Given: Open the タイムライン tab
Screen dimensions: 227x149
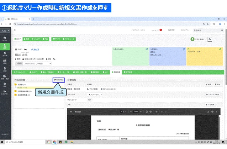Looking at the screenshot, I should [20, 72].
